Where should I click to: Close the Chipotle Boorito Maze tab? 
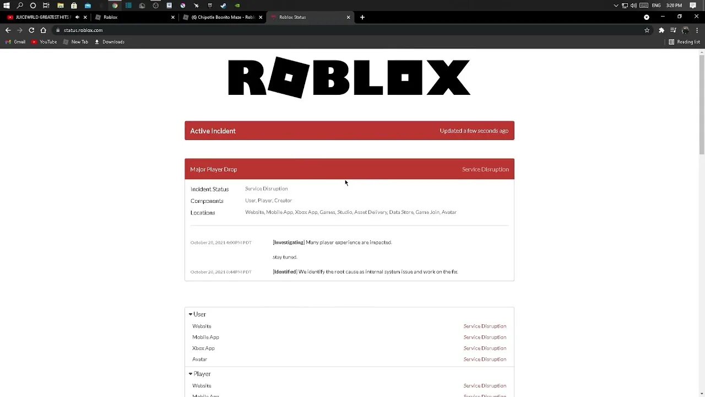(261, 17)
